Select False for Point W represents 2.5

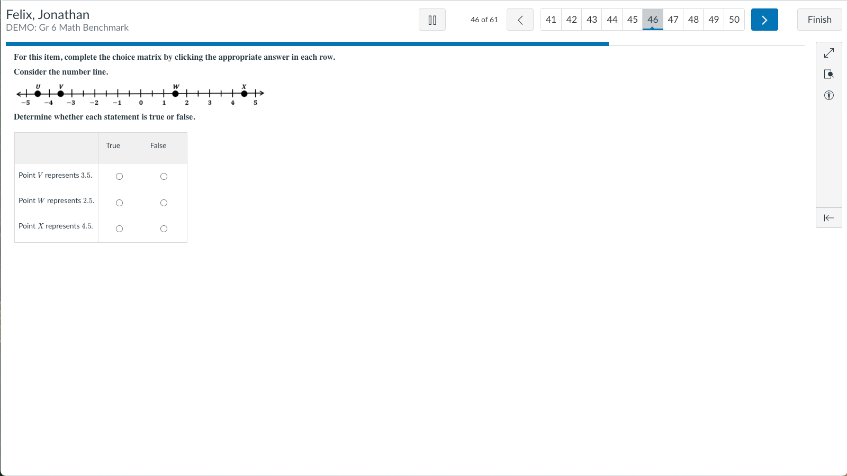click(164, 203)
